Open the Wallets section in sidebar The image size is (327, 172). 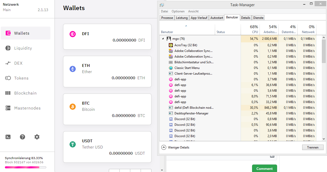coord(26,33)
